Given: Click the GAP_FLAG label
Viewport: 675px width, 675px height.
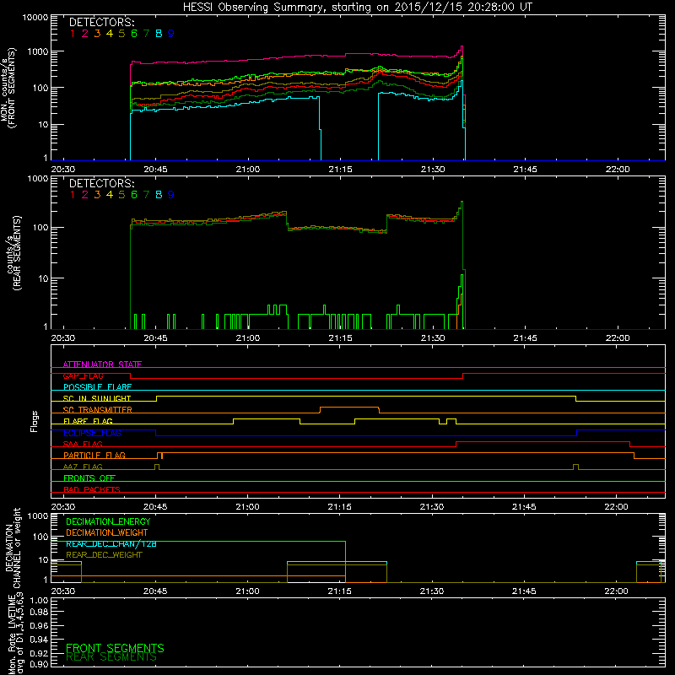Looking at the screenshot, I should point(83,375).
